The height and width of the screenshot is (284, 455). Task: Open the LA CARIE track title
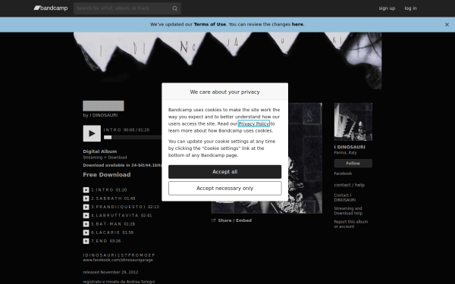click(x=108, y=233)
